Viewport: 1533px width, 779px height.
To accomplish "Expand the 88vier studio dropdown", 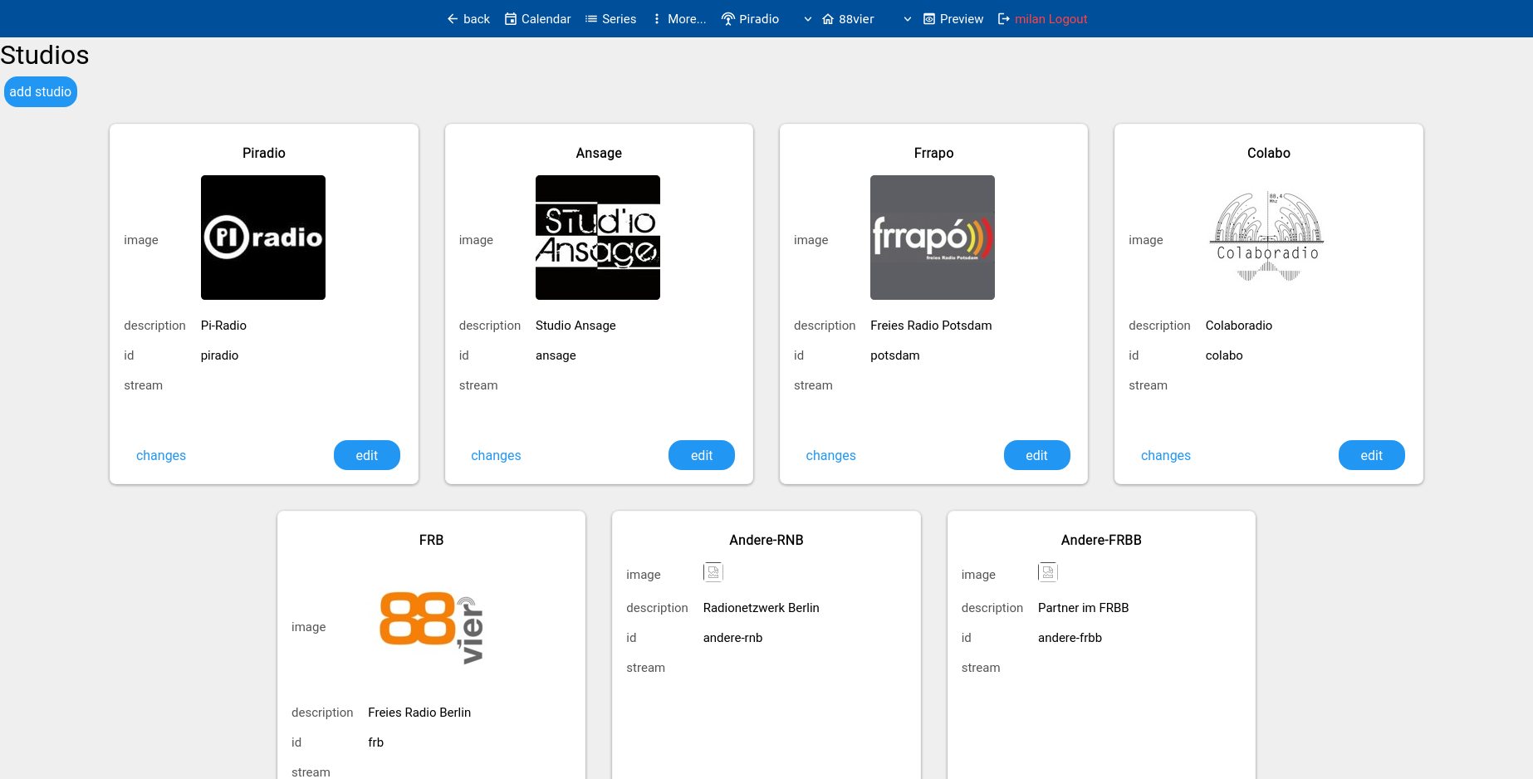I will (x=907, y=19).
